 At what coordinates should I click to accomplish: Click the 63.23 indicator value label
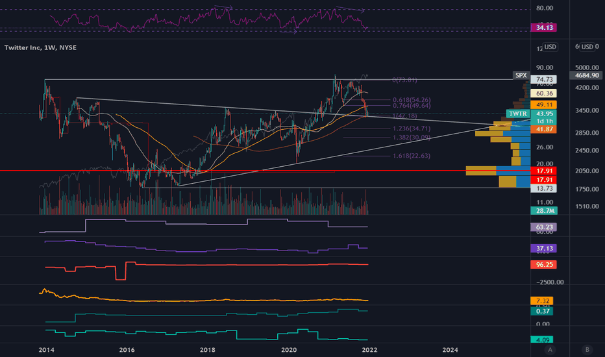(543, 227)
